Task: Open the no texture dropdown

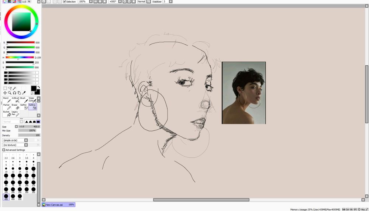Action: 26,145
